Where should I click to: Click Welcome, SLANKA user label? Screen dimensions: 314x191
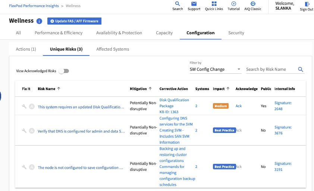pos(285,6)
